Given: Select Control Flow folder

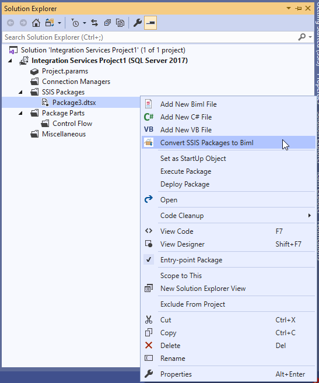Looking at the screenshot, I should click(x=72, y=124).
